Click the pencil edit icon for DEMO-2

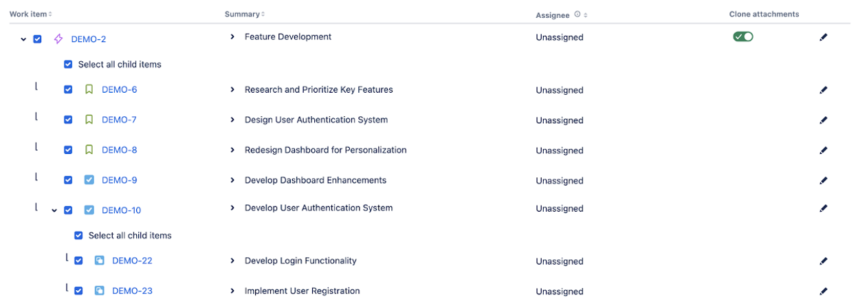point(824,37)
